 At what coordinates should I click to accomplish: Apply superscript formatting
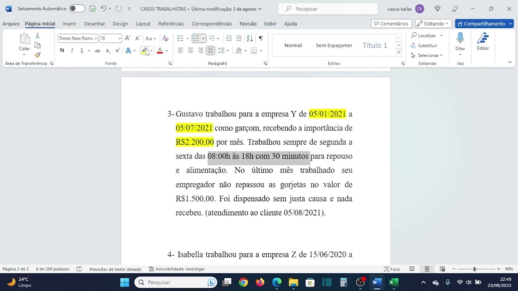[x=117, y=51]
